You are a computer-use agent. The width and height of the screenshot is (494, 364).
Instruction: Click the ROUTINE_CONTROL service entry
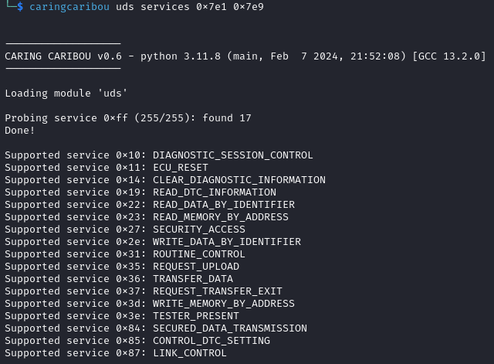tap(198, 254)
